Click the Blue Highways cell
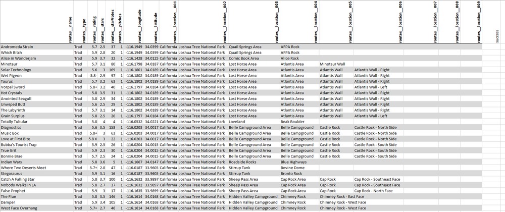The height and width of the screenshot is (212, 505). pos(299,162)
